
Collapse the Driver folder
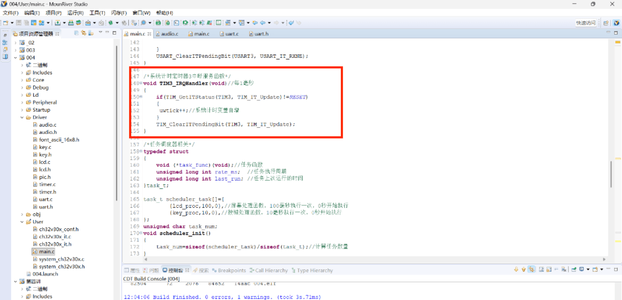point(22,117)
